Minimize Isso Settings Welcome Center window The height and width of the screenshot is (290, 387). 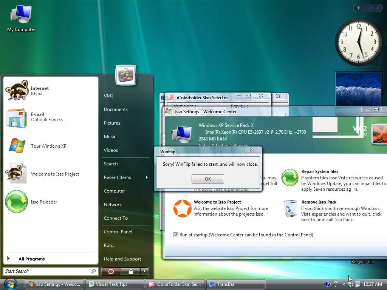point(367,110)
